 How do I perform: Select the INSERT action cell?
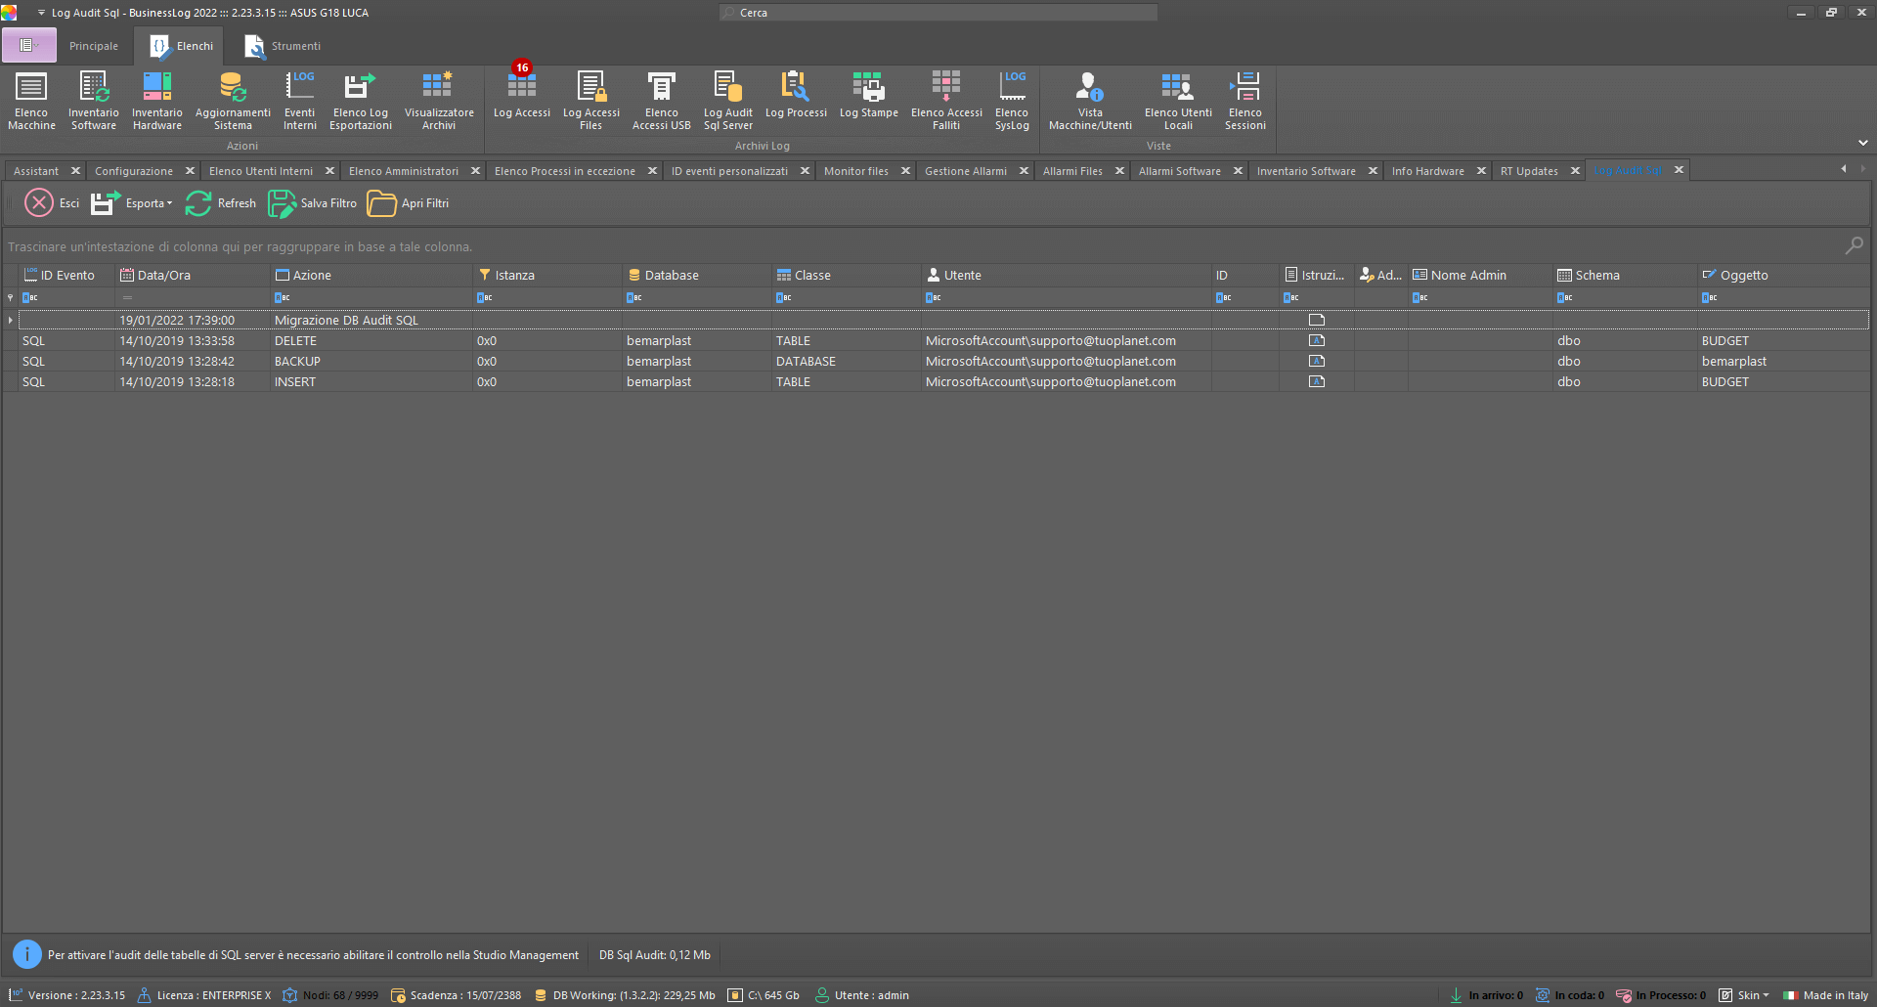tap(371, 382)
